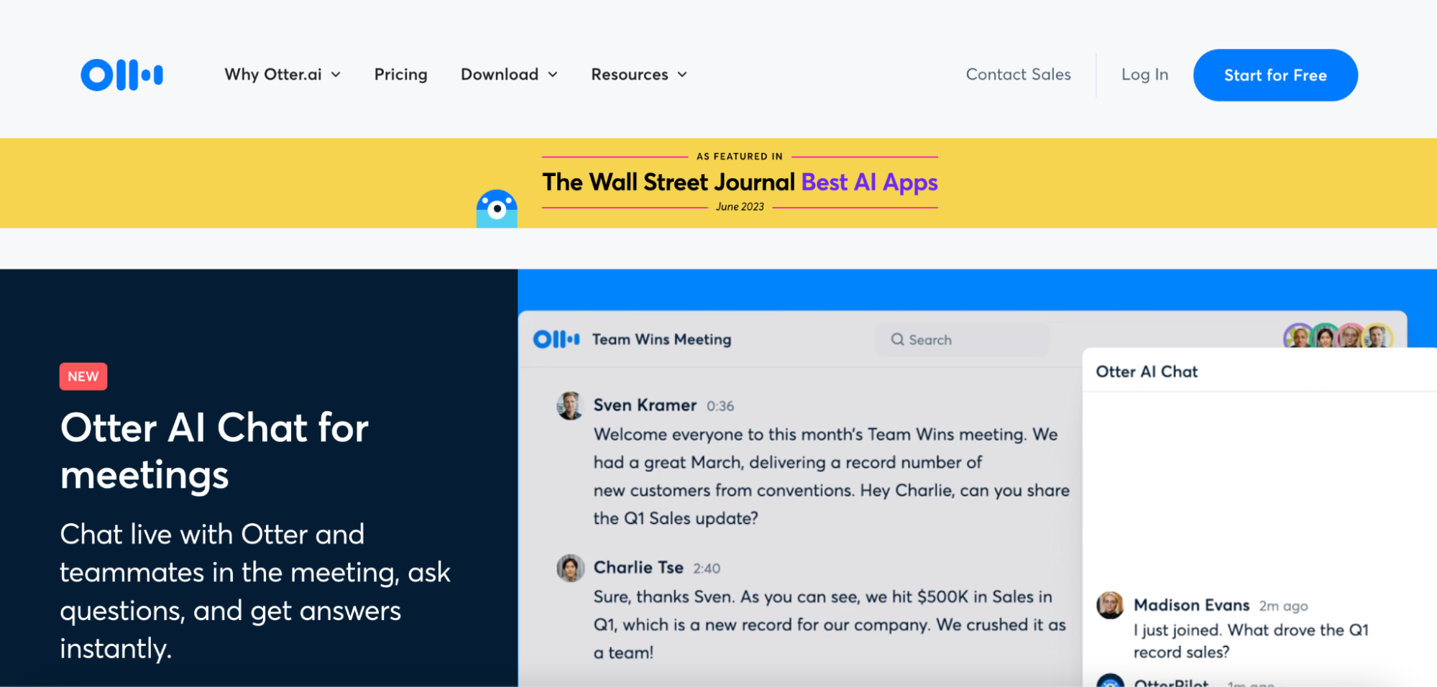Click the Madison Evans name in chat
Image resolution: width=1437 pixels, height=687 pixels.
click(1191, 605)
